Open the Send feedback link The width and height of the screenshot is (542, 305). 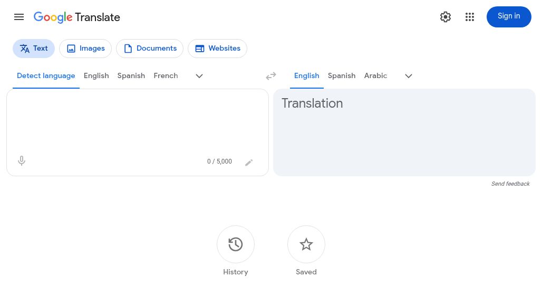(x=510, y=184)
